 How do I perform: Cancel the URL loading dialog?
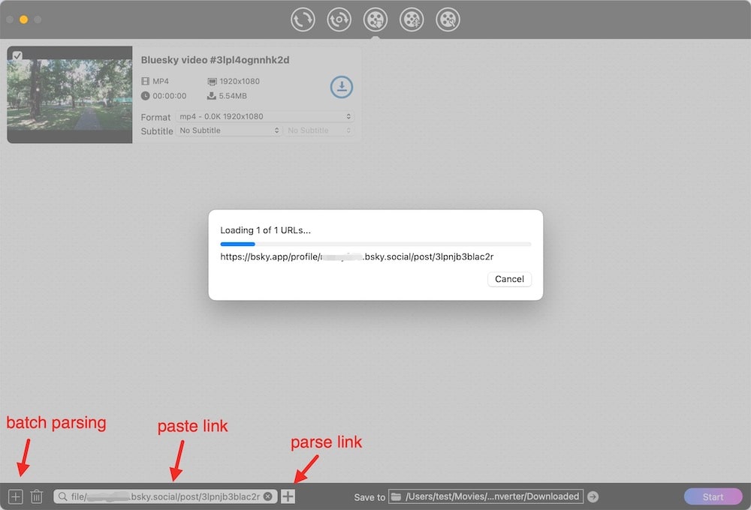509,279
